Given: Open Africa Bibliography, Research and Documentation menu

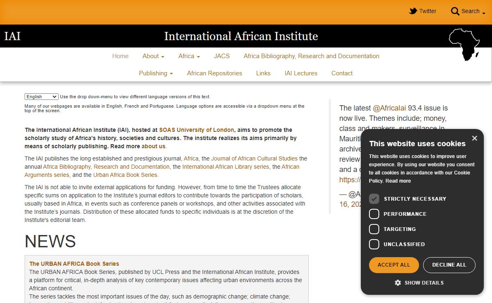Looking at the screenshot, I should (312, 56).
